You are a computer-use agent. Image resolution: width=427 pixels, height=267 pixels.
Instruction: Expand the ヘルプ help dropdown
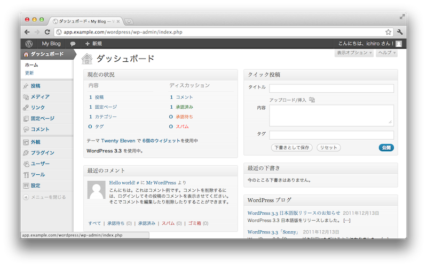[x=386, y=53]
